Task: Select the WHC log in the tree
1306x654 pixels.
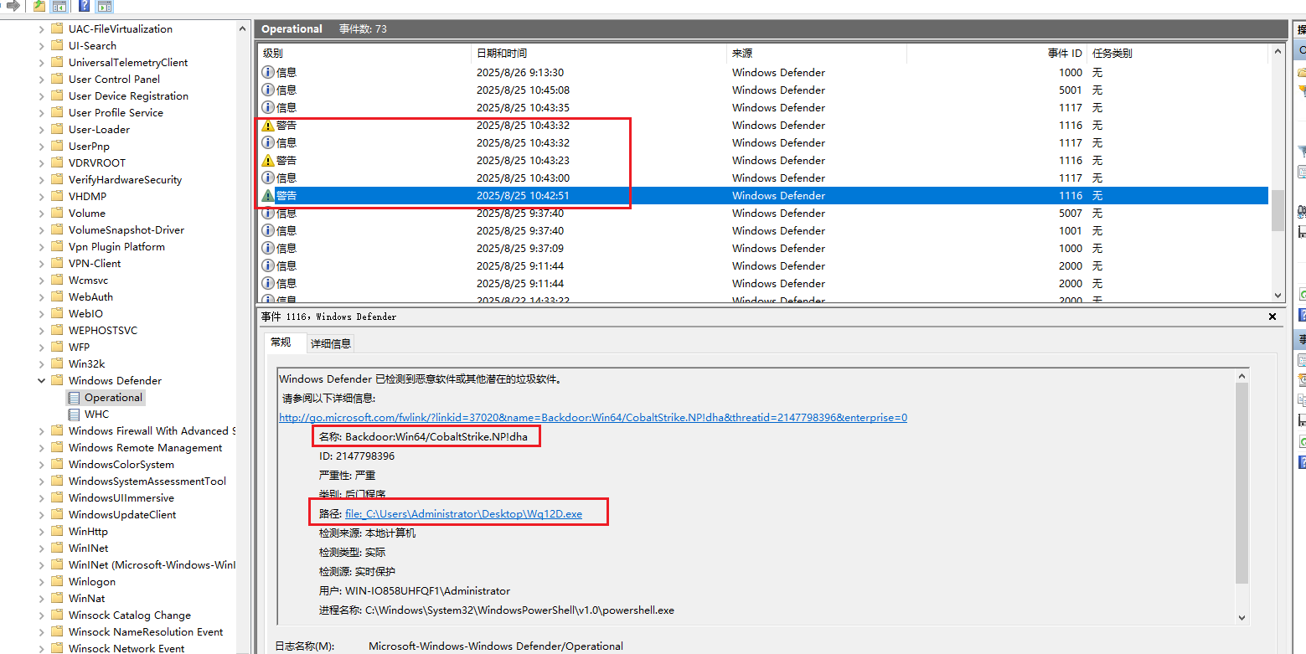Action: click(x=96, y=415)
